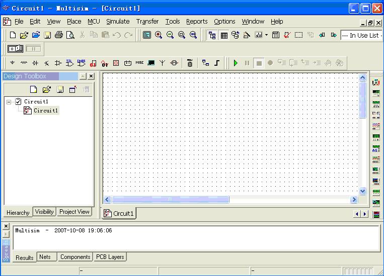Place a Basic resistor component

point(24,63)
